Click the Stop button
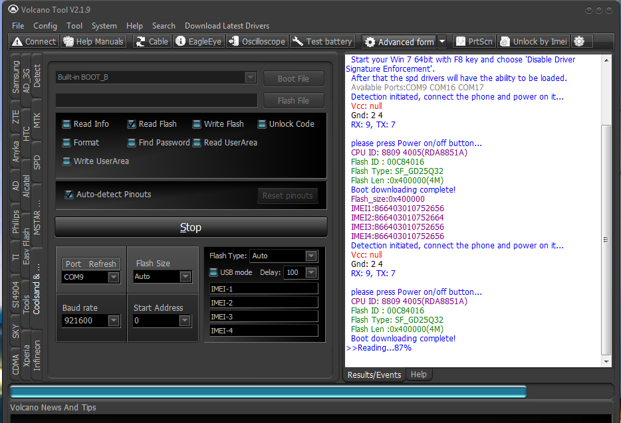 coord(191,227)
